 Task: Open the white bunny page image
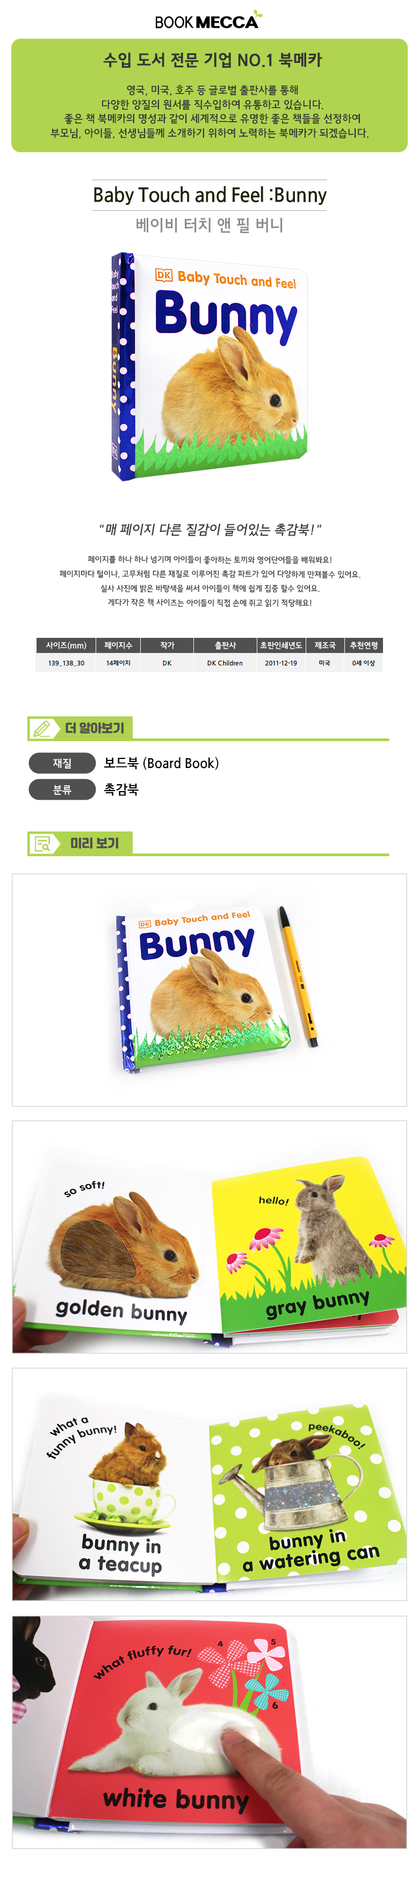point(209,1731)
